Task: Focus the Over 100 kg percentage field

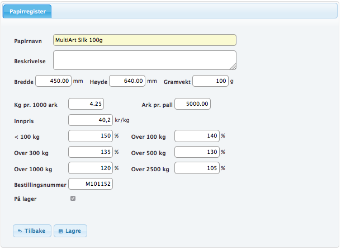Action: click(197, 136)
